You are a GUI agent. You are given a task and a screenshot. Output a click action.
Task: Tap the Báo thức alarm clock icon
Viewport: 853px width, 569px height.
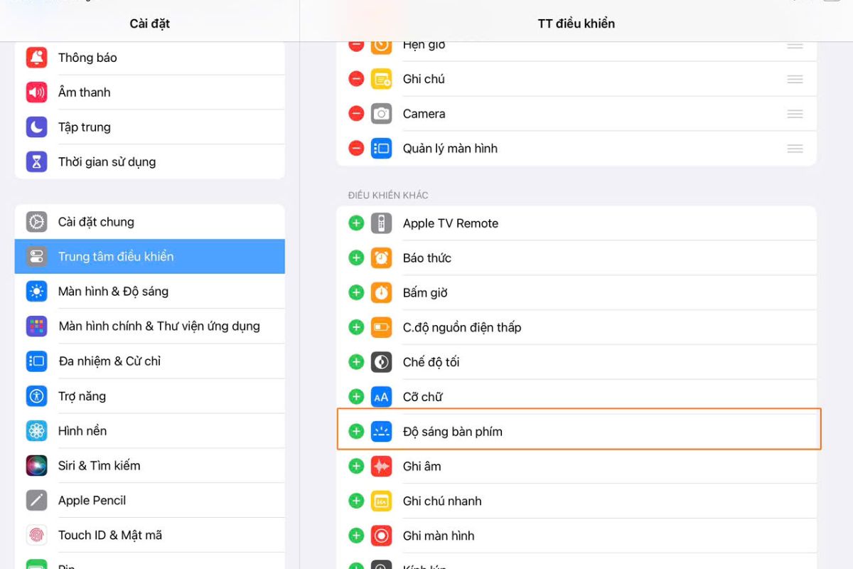[x=381, y=258]
